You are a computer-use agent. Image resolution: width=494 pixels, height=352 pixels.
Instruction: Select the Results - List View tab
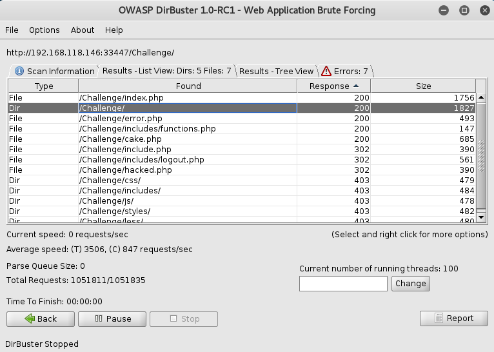click(167, 70)
